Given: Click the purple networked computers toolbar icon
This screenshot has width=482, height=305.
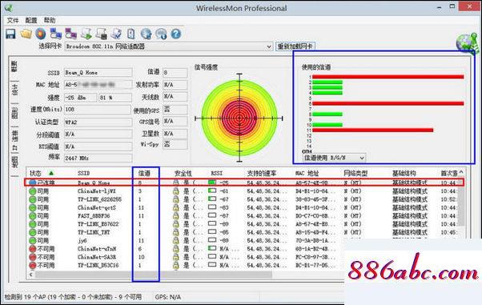Looking at the screenshot, I should coord(70,34).
